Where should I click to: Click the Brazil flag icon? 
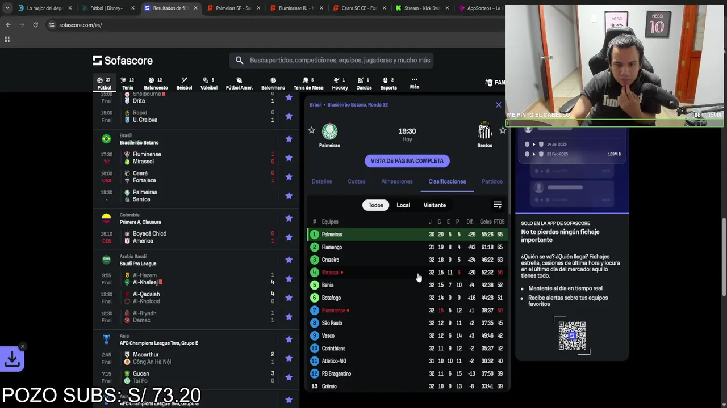[x=106, y=139]
